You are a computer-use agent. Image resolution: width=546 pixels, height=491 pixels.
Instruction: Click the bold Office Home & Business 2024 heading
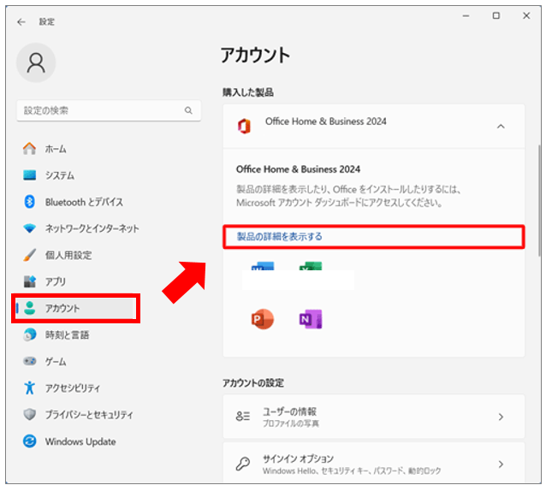[298, 169]
